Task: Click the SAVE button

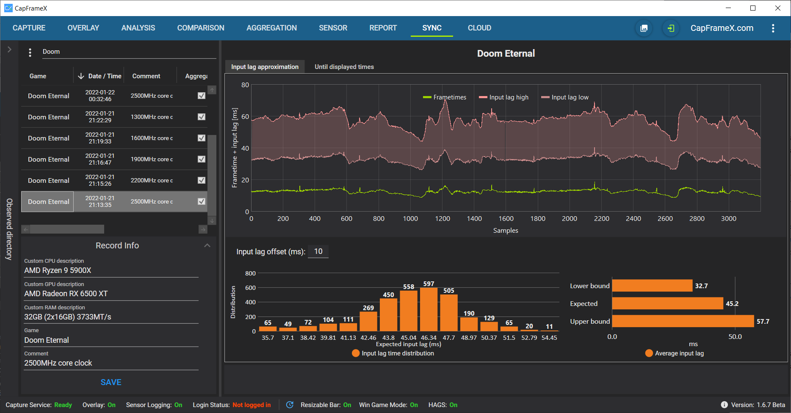Action: (x=111, y=382)
